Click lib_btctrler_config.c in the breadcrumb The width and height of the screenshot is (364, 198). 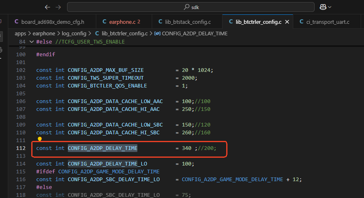(125, 34)
